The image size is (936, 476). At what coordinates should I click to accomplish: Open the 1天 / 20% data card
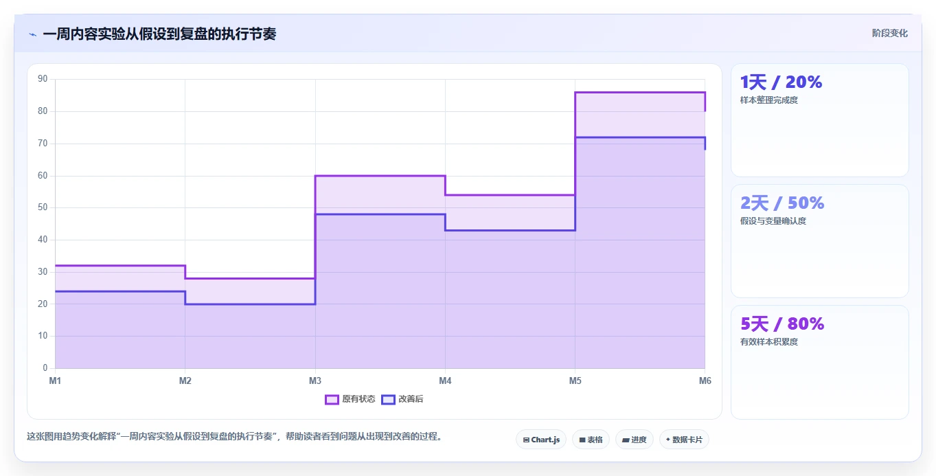point(819,120)
